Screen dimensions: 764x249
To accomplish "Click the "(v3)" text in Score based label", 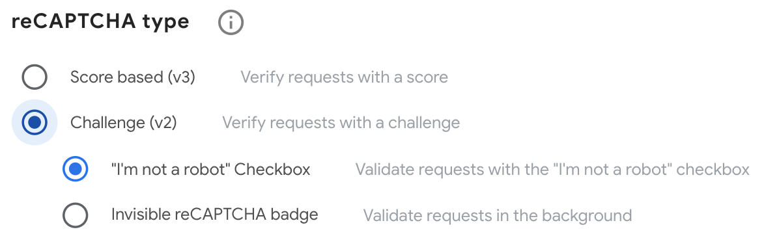I will [181, 77].
